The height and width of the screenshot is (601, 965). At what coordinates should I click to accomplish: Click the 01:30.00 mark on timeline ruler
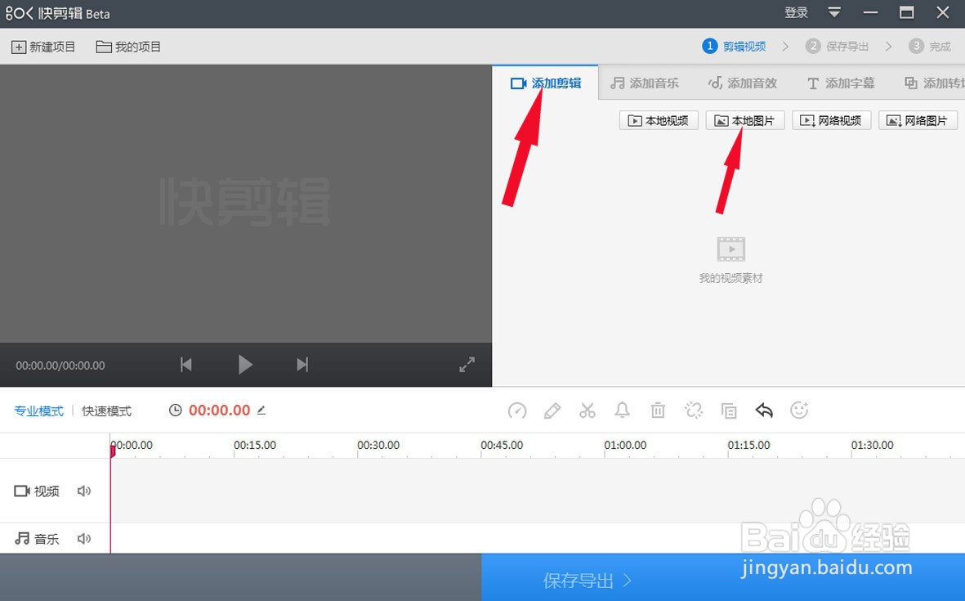872,445
